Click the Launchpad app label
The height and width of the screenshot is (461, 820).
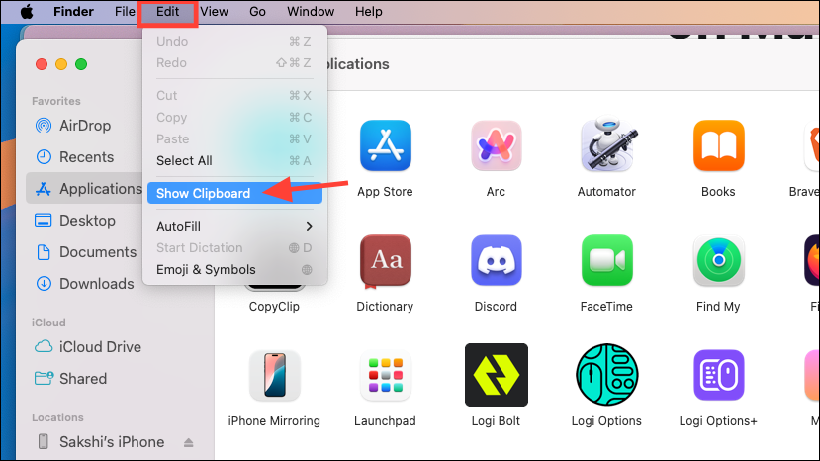(385, 421)
